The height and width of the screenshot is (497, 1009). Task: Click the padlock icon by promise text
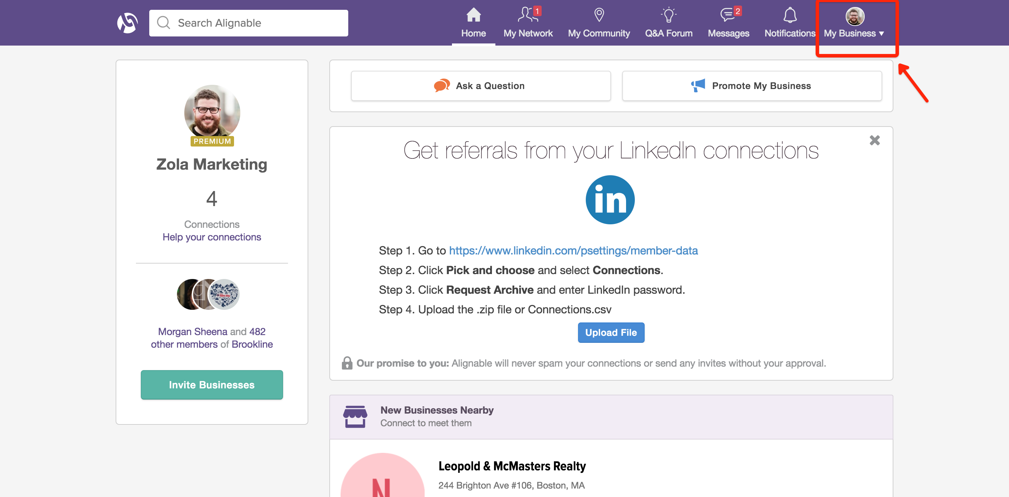pyautogui.click(x=346, y=363)
